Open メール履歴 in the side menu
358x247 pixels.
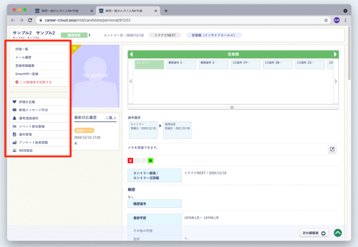(x=24, y=58)
